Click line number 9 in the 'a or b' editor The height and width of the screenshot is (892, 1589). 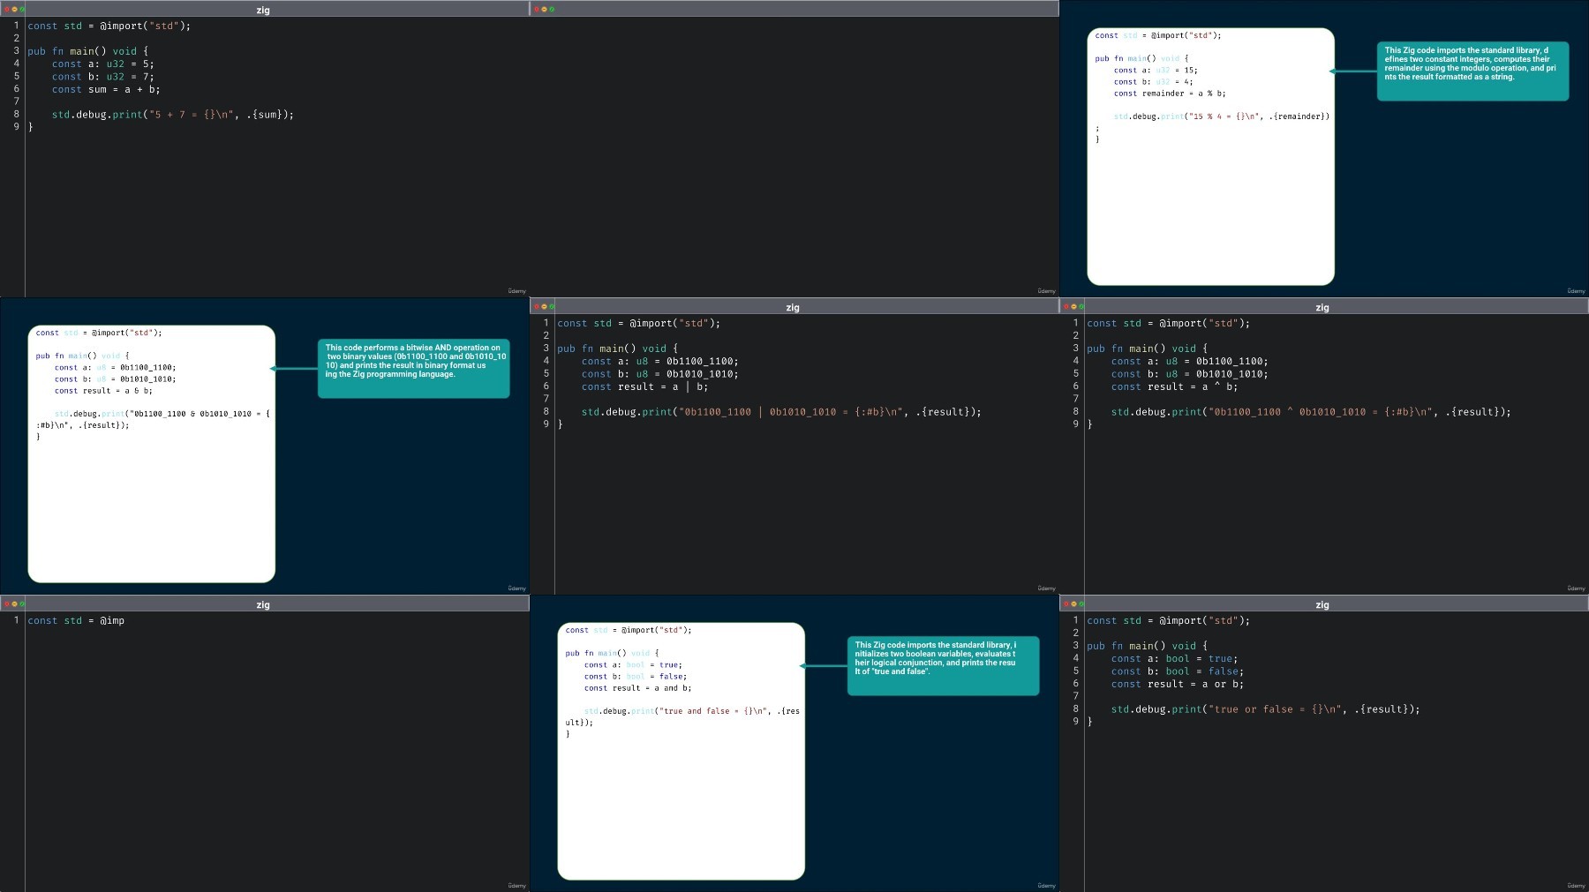click(1075, 722)
